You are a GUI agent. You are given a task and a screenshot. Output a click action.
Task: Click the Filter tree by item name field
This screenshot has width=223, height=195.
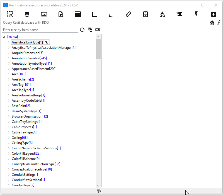point(40,30)
